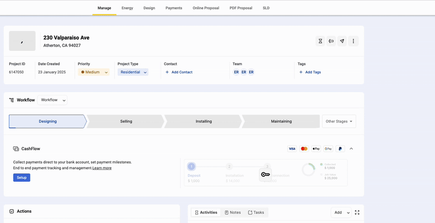Image resolution: width=435 pixels, height=223 pixels.
Task: Click the CashFlow Setup button
Action: tap(22, 177)
